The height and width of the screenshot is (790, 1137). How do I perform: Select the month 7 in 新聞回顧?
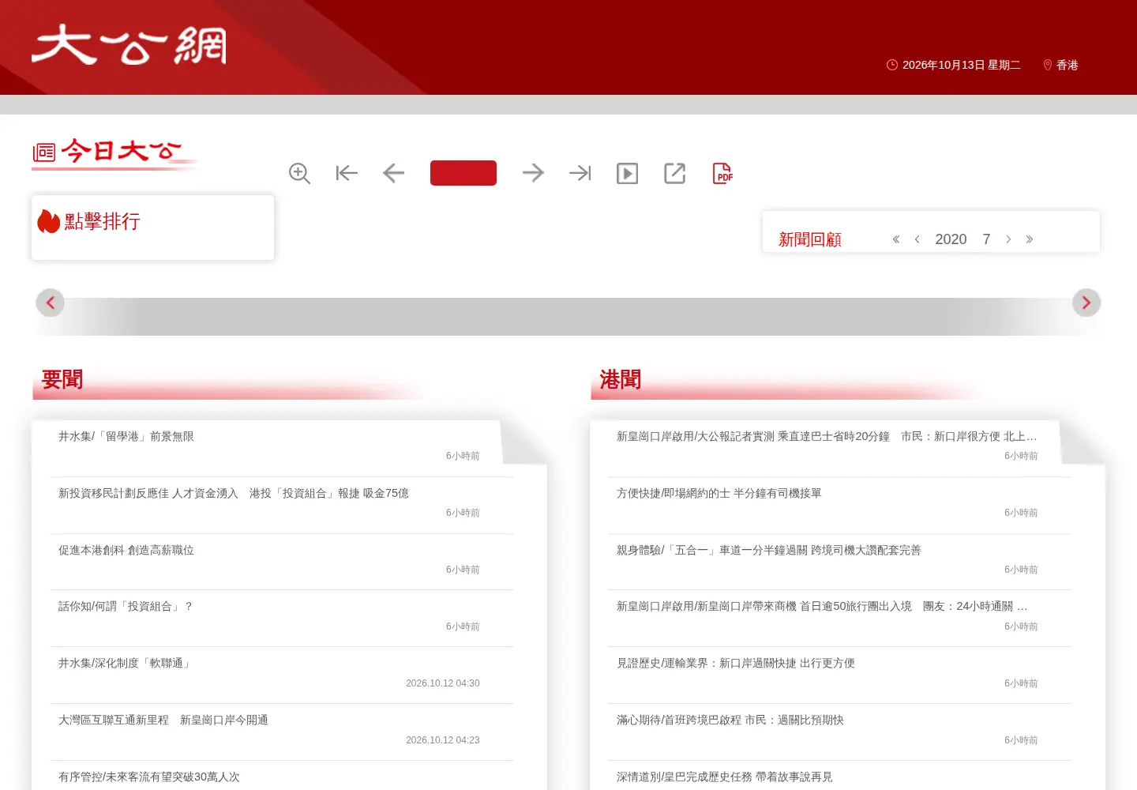tap(986, 239)
